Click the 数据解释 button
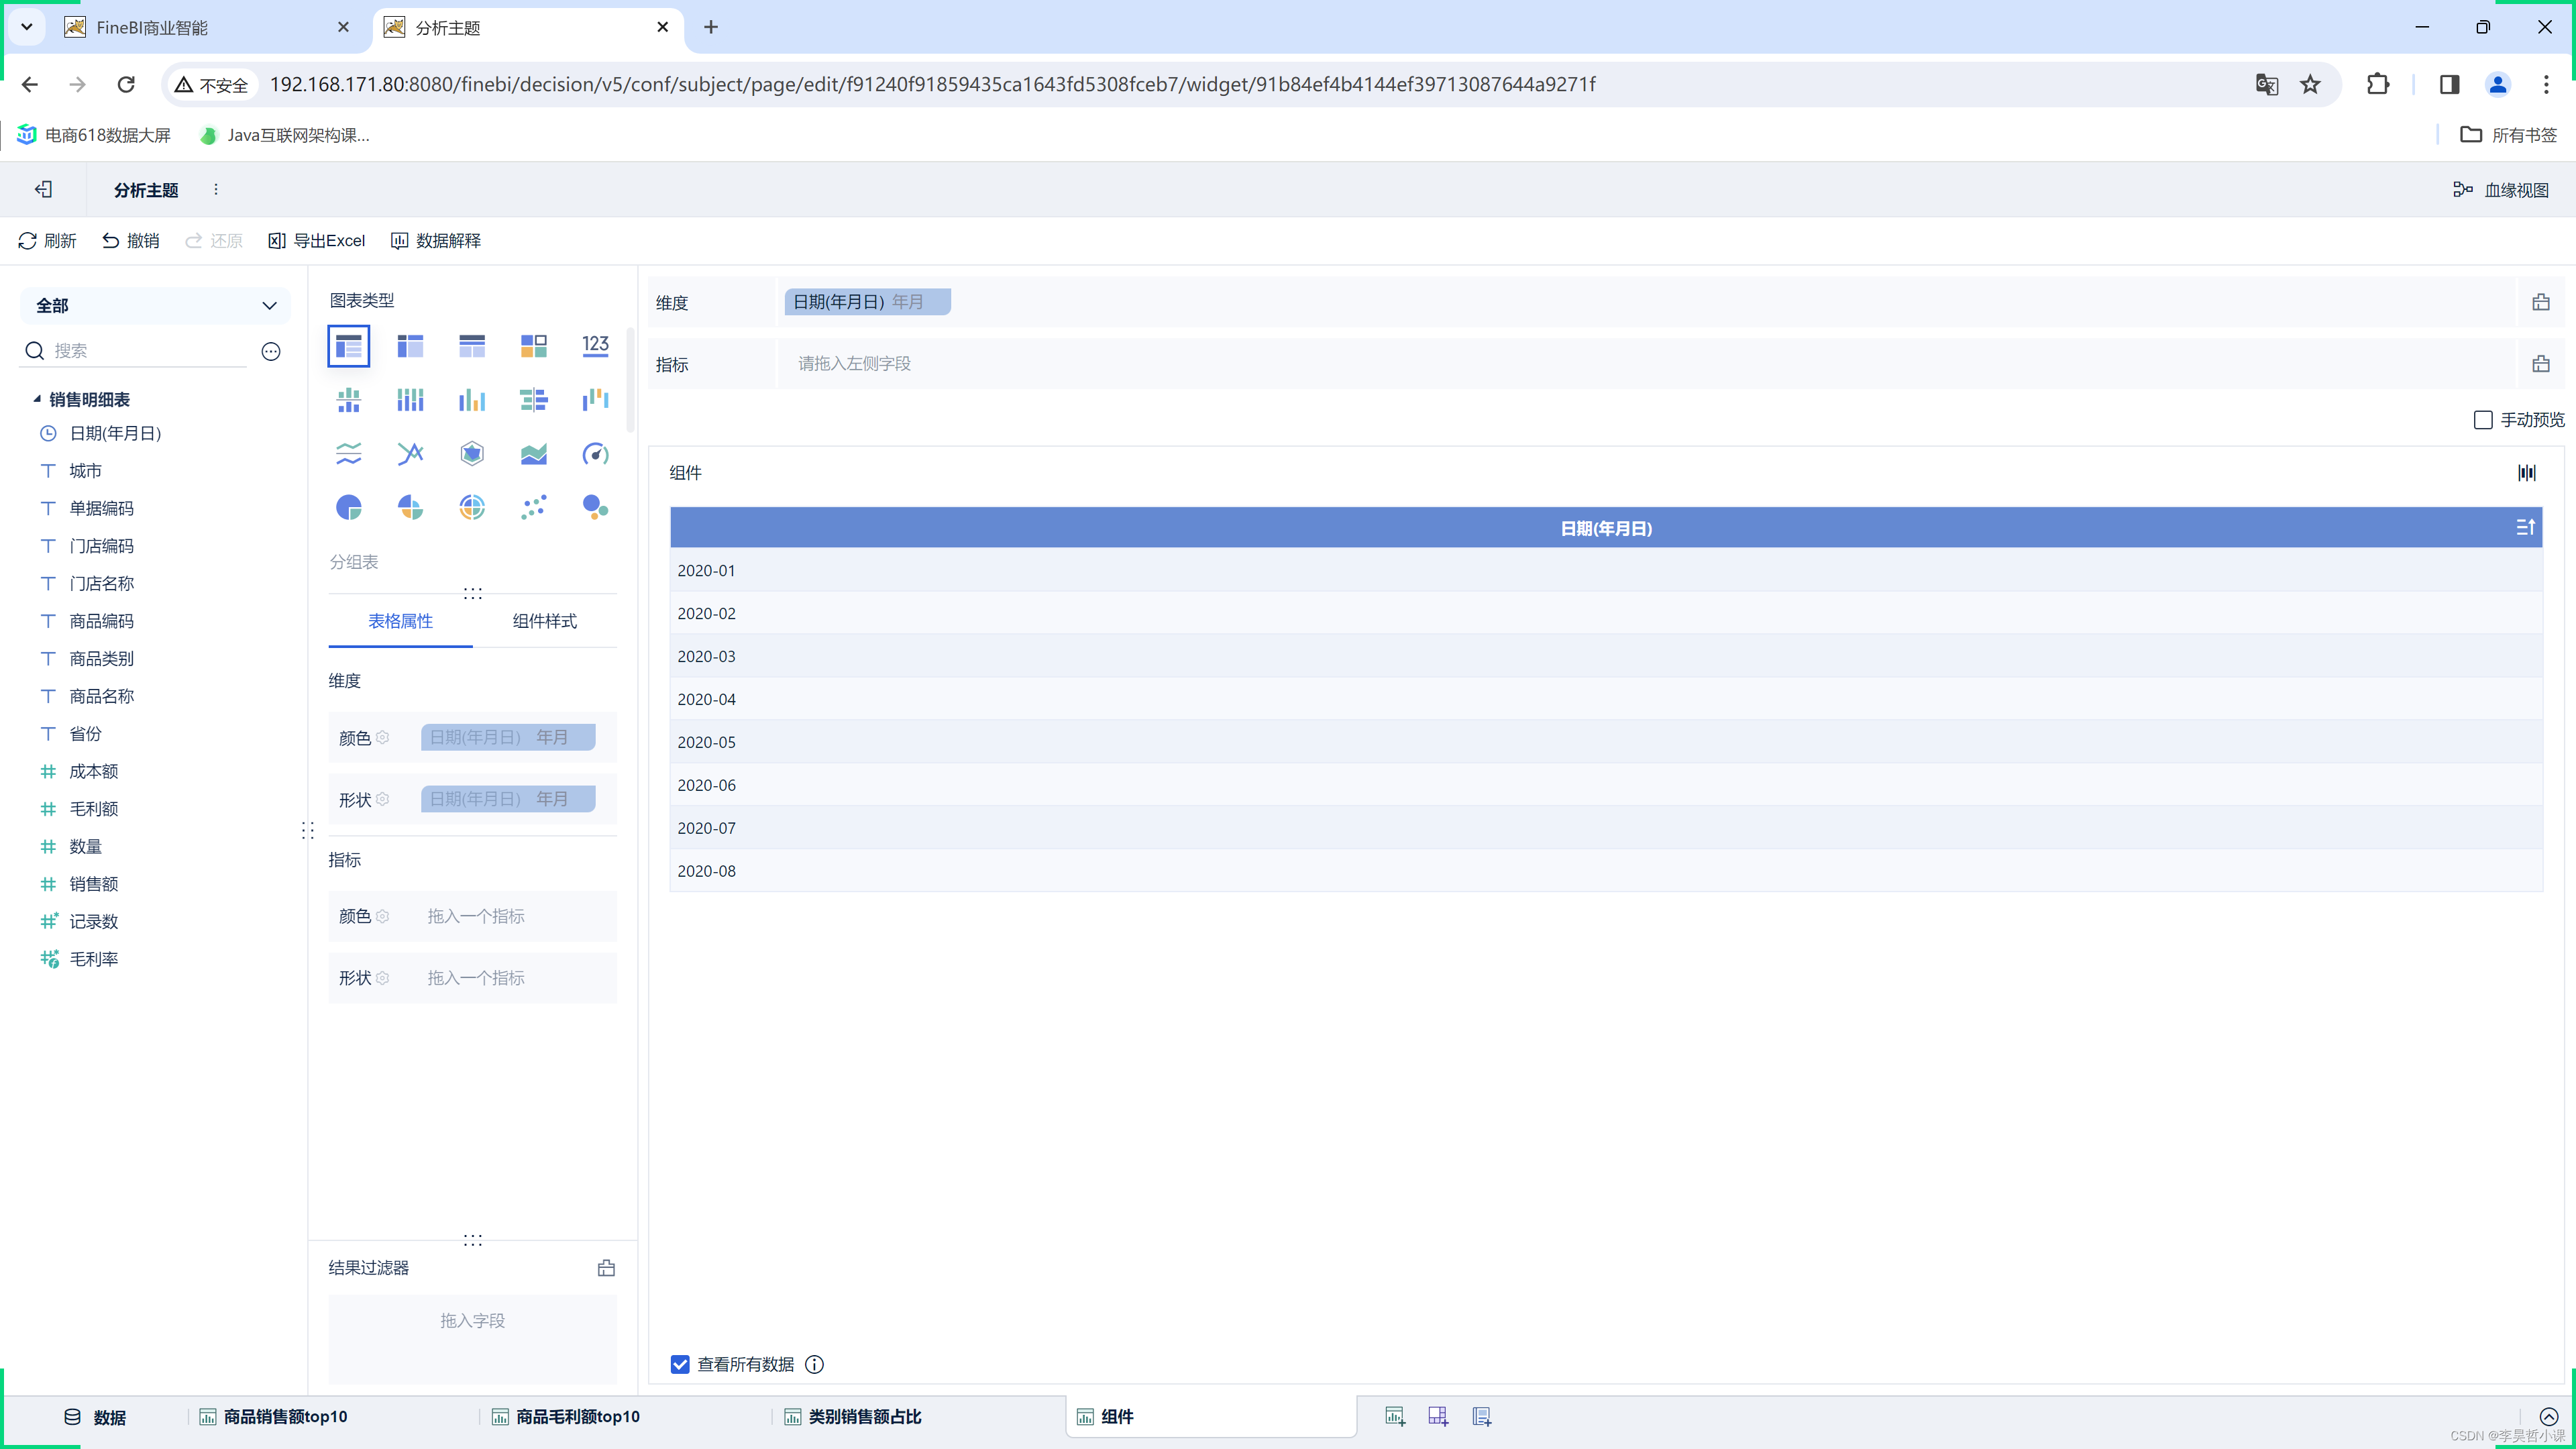2576x1449 pixels. (436, 241)
